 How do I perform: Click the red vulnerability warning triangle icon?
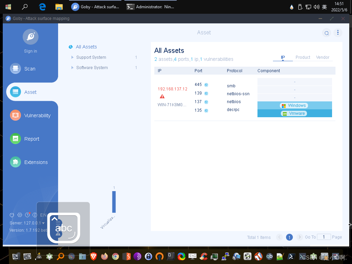click(x=162, y=97)
